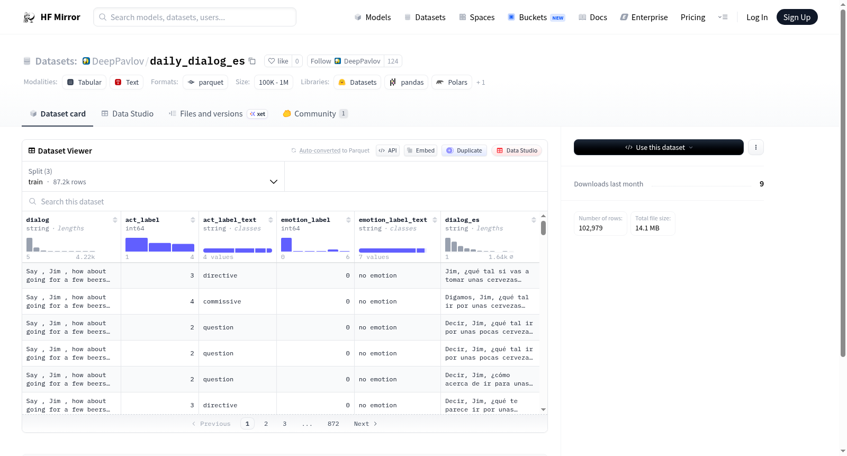The image size is (847, 456).
Task: Sort the emotion_label_text column
Action: [x=435, y=220]
